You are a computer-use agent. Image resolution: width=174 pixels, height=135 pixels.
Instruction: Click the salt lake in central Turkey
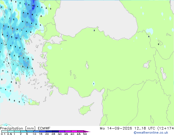pyautogui.click(x=87, y=65)
